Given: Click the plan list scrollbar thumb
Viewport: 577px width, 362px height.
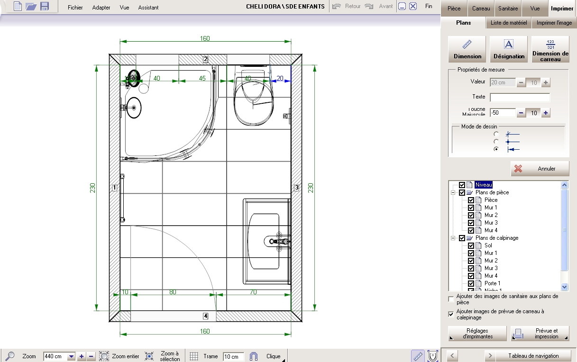Looking at the screenshot, I should pos(564,230).
